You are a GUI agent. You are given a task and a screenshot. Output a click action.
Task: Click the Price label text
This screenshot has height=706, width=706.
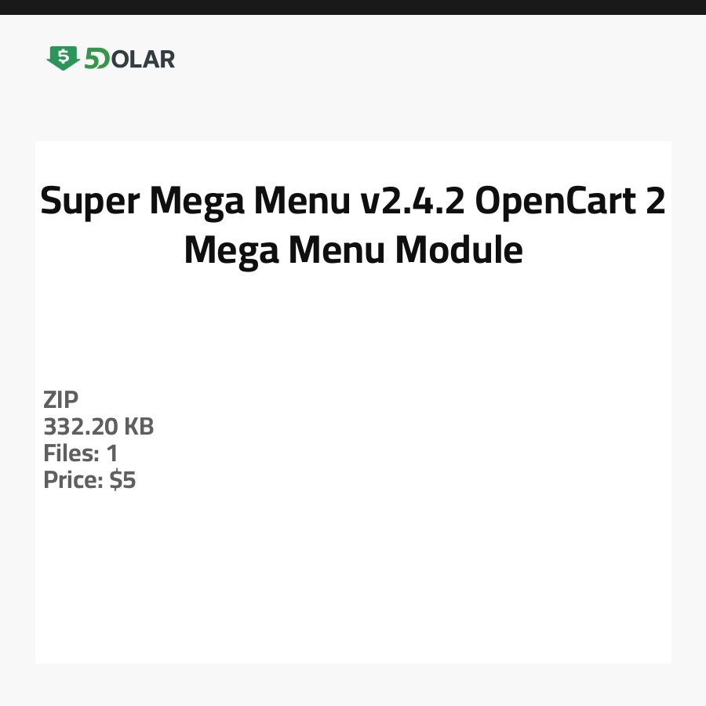pos(73,480)
